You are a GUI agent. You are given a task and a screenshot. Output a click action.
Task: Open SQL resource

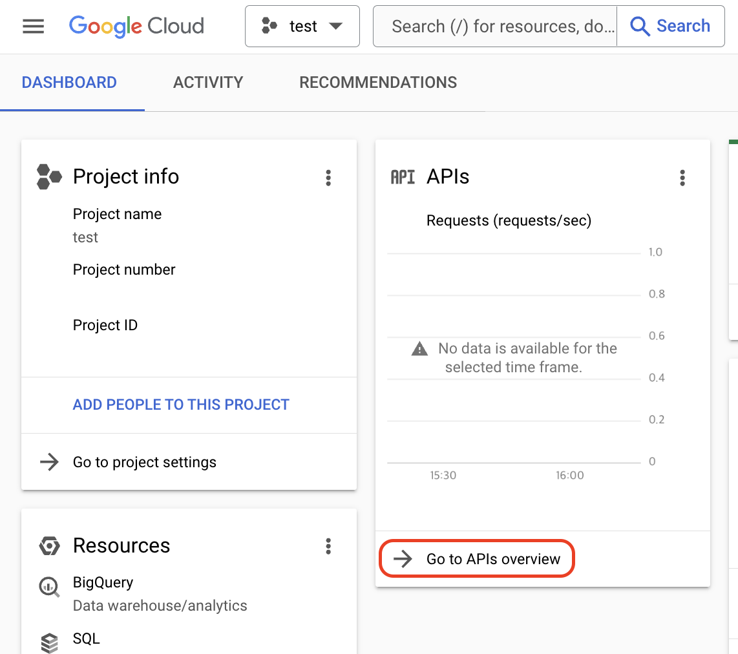86,638
